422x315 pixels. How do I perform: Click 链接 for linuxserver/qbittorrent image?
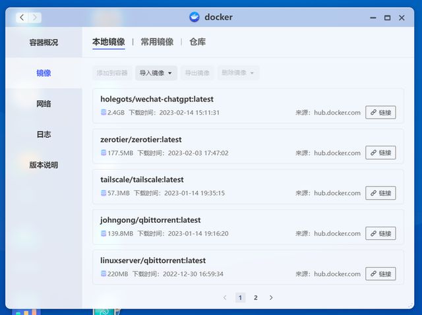[380, 273]
